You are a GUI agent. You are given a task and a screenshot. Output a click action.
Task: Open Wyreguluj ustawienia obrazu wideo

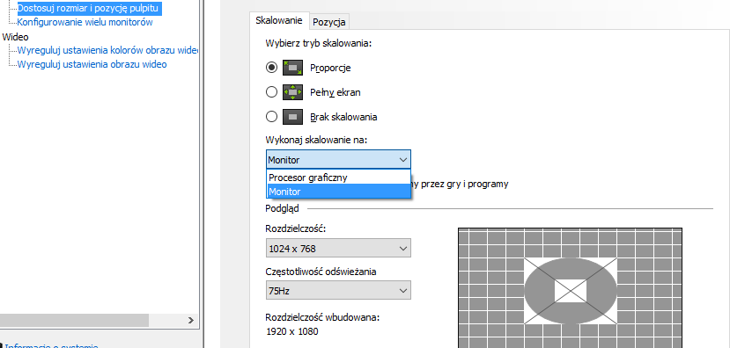coord(92,64)
